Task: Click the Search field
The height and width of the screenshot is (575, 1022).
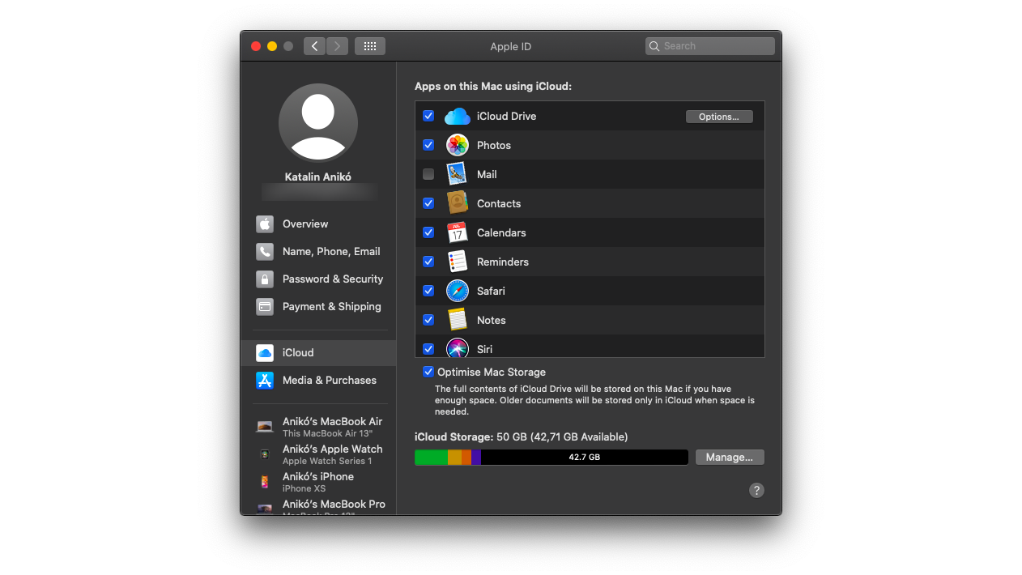Action: (x=710, y=46)
